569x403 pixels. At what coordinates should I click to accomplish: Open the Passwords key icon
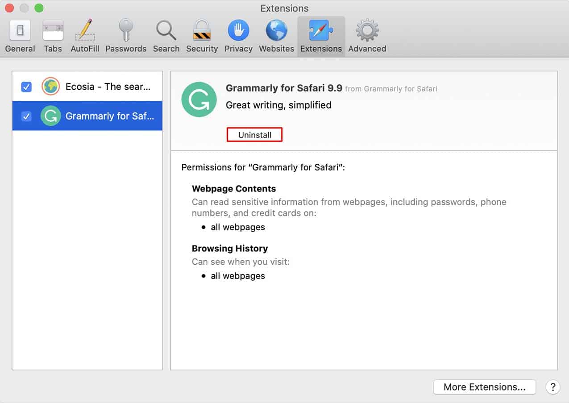126,30
